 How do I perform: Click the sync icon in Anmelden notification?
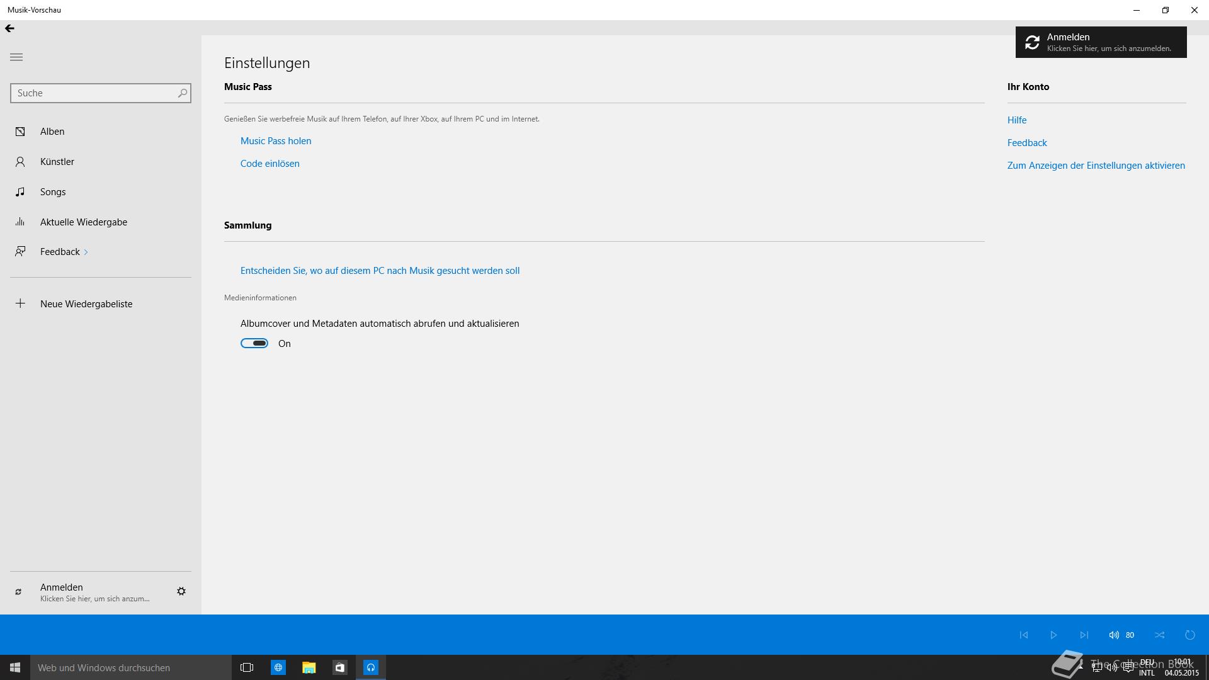coord(1032,42)
